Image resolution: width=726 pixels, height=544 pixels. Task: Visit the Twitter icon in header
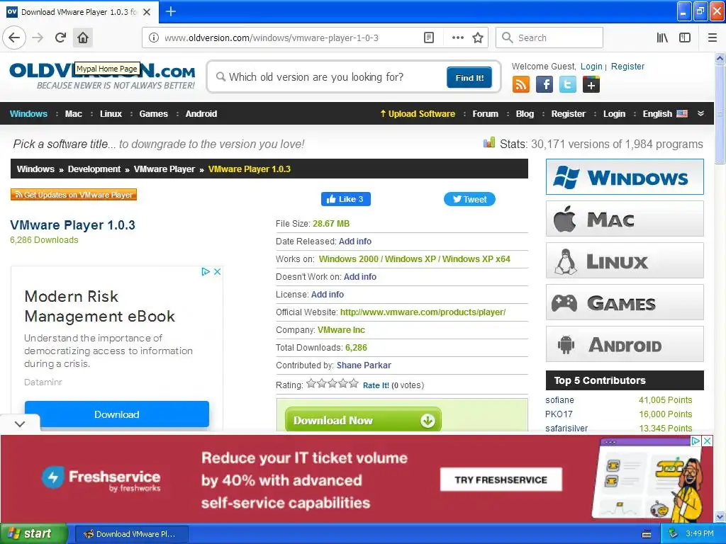[568, 85]
